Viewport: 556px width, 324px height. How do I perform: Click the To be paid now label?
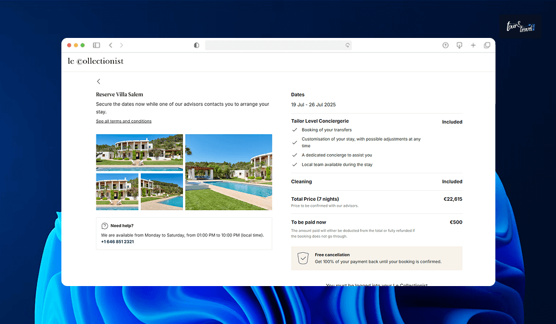coord(309,222)
